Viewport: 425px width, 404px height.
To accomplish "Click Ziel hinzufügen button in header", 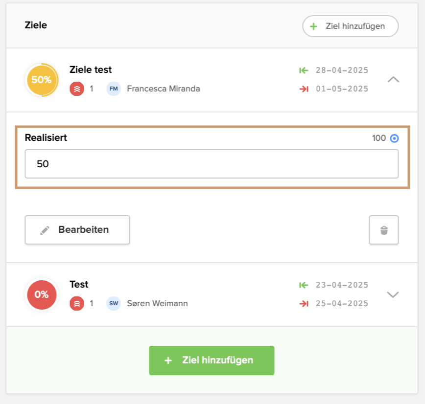I will (350, 26).
